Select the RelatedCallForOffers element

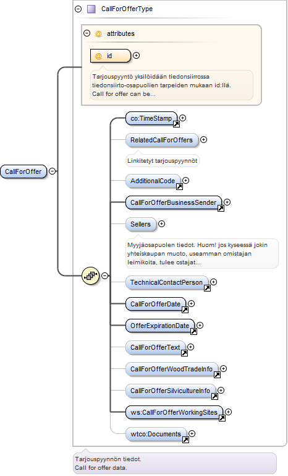[x=162, y=140]
